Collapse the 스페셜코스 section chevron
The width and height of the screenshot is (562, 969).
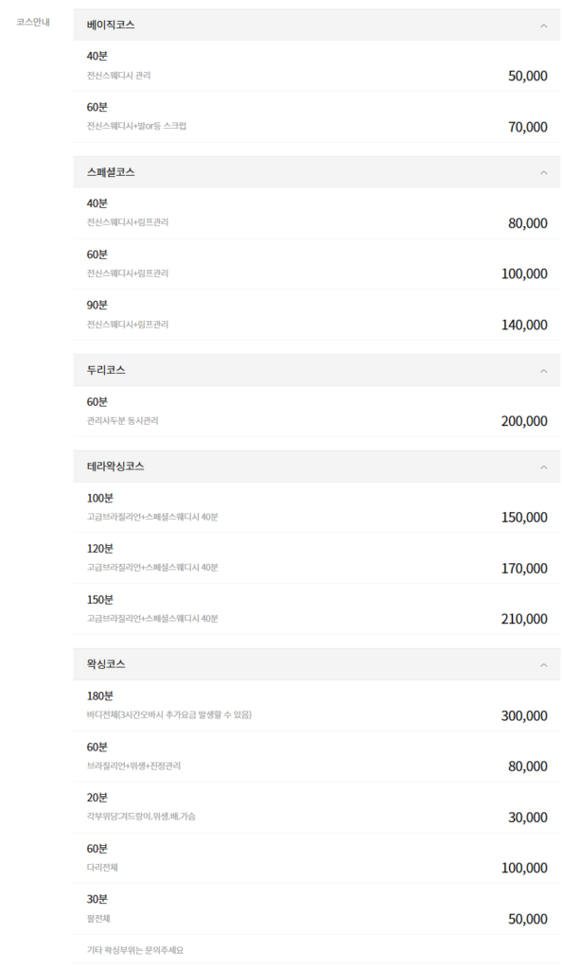[544, 173]
